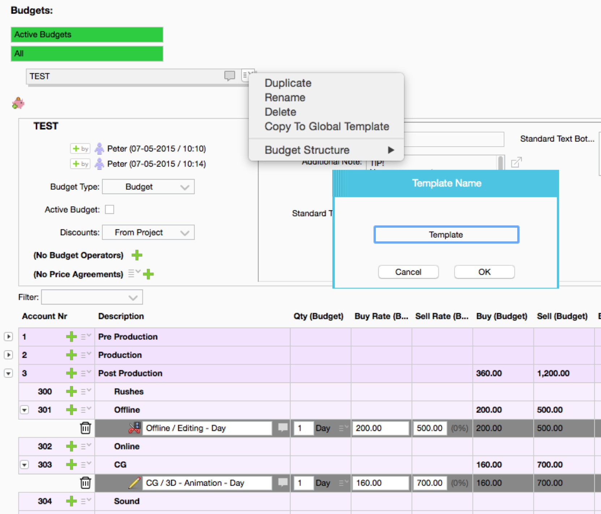
Task: Delete the Offline / Editing - Day line
Action: [85, 428]
